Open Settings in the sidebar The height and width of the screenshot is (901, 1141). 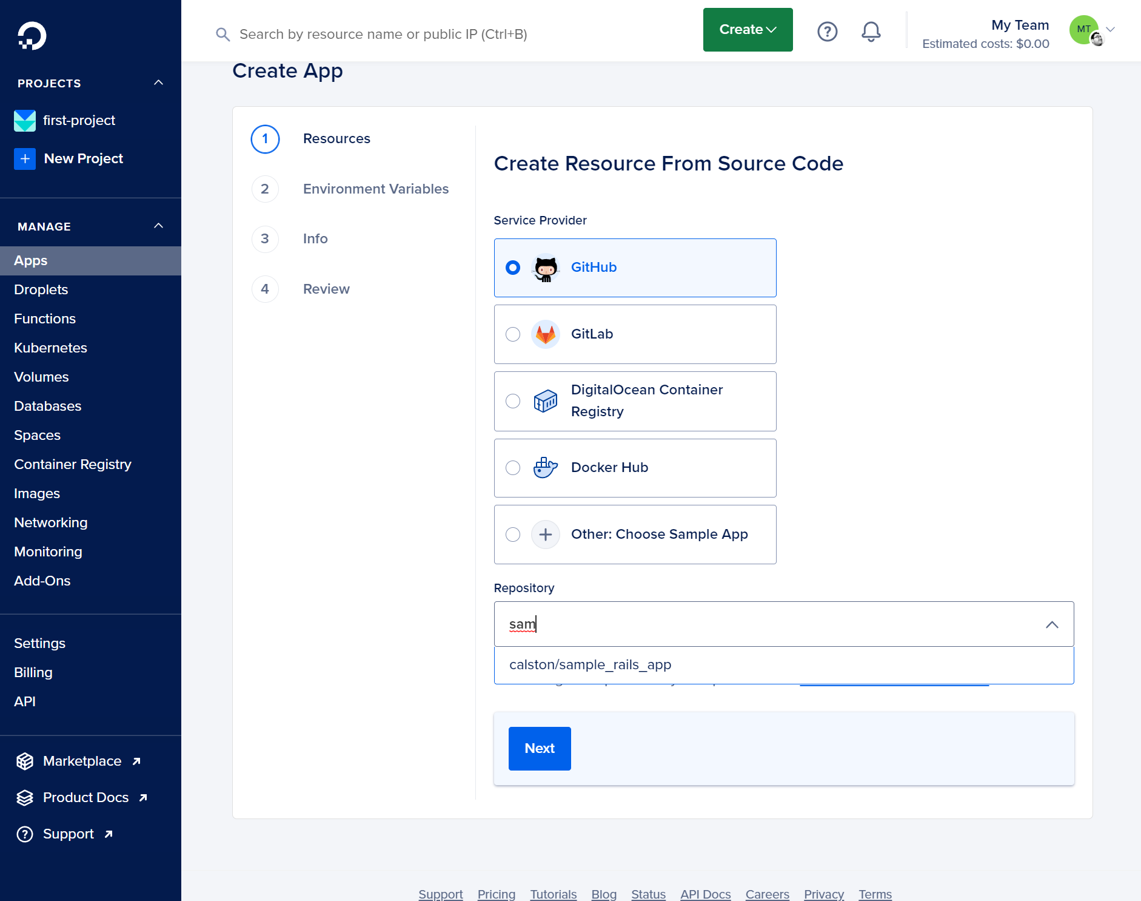coord(90,644)
